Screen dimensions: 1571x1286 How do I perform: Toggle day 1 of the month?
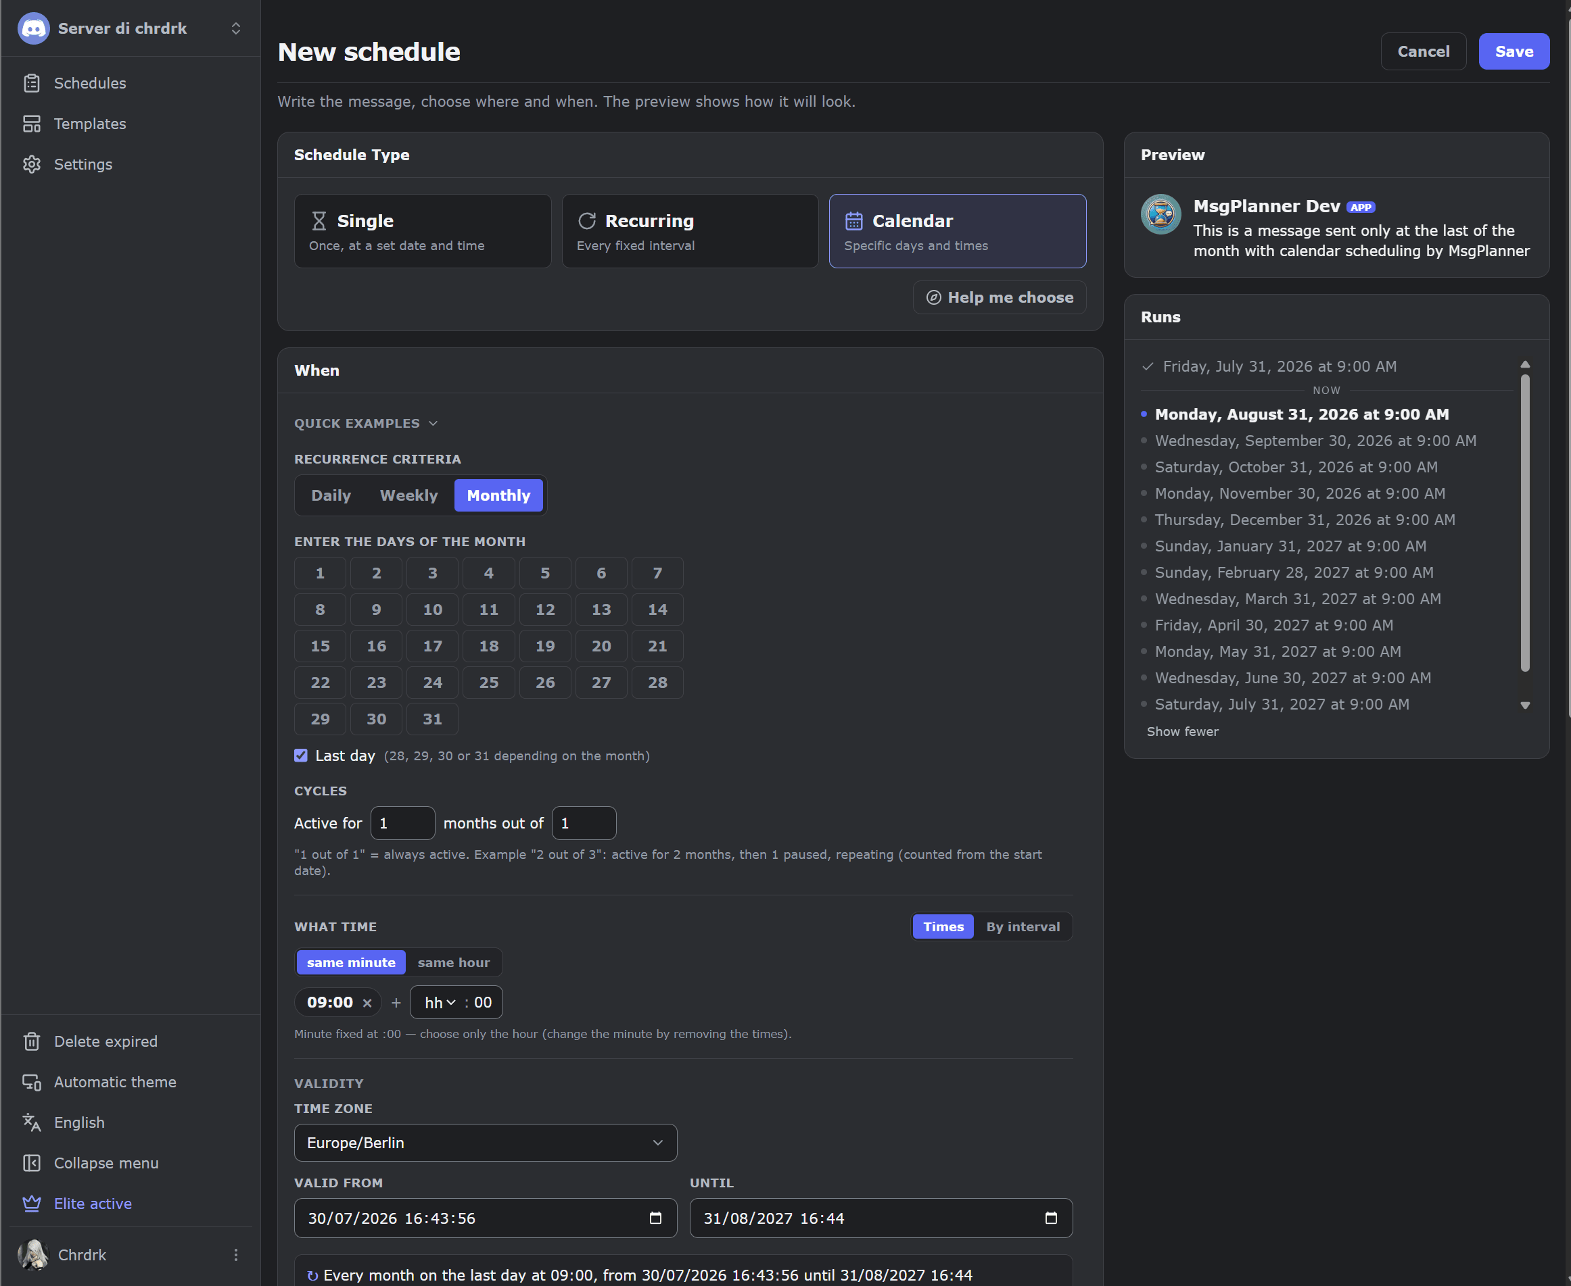[x=321, y=573]
